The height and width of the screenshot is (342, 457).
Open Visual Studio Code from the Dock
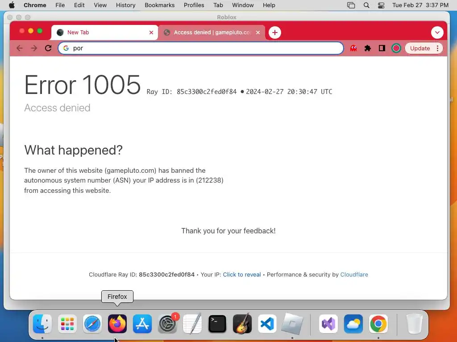coord(267,324)
